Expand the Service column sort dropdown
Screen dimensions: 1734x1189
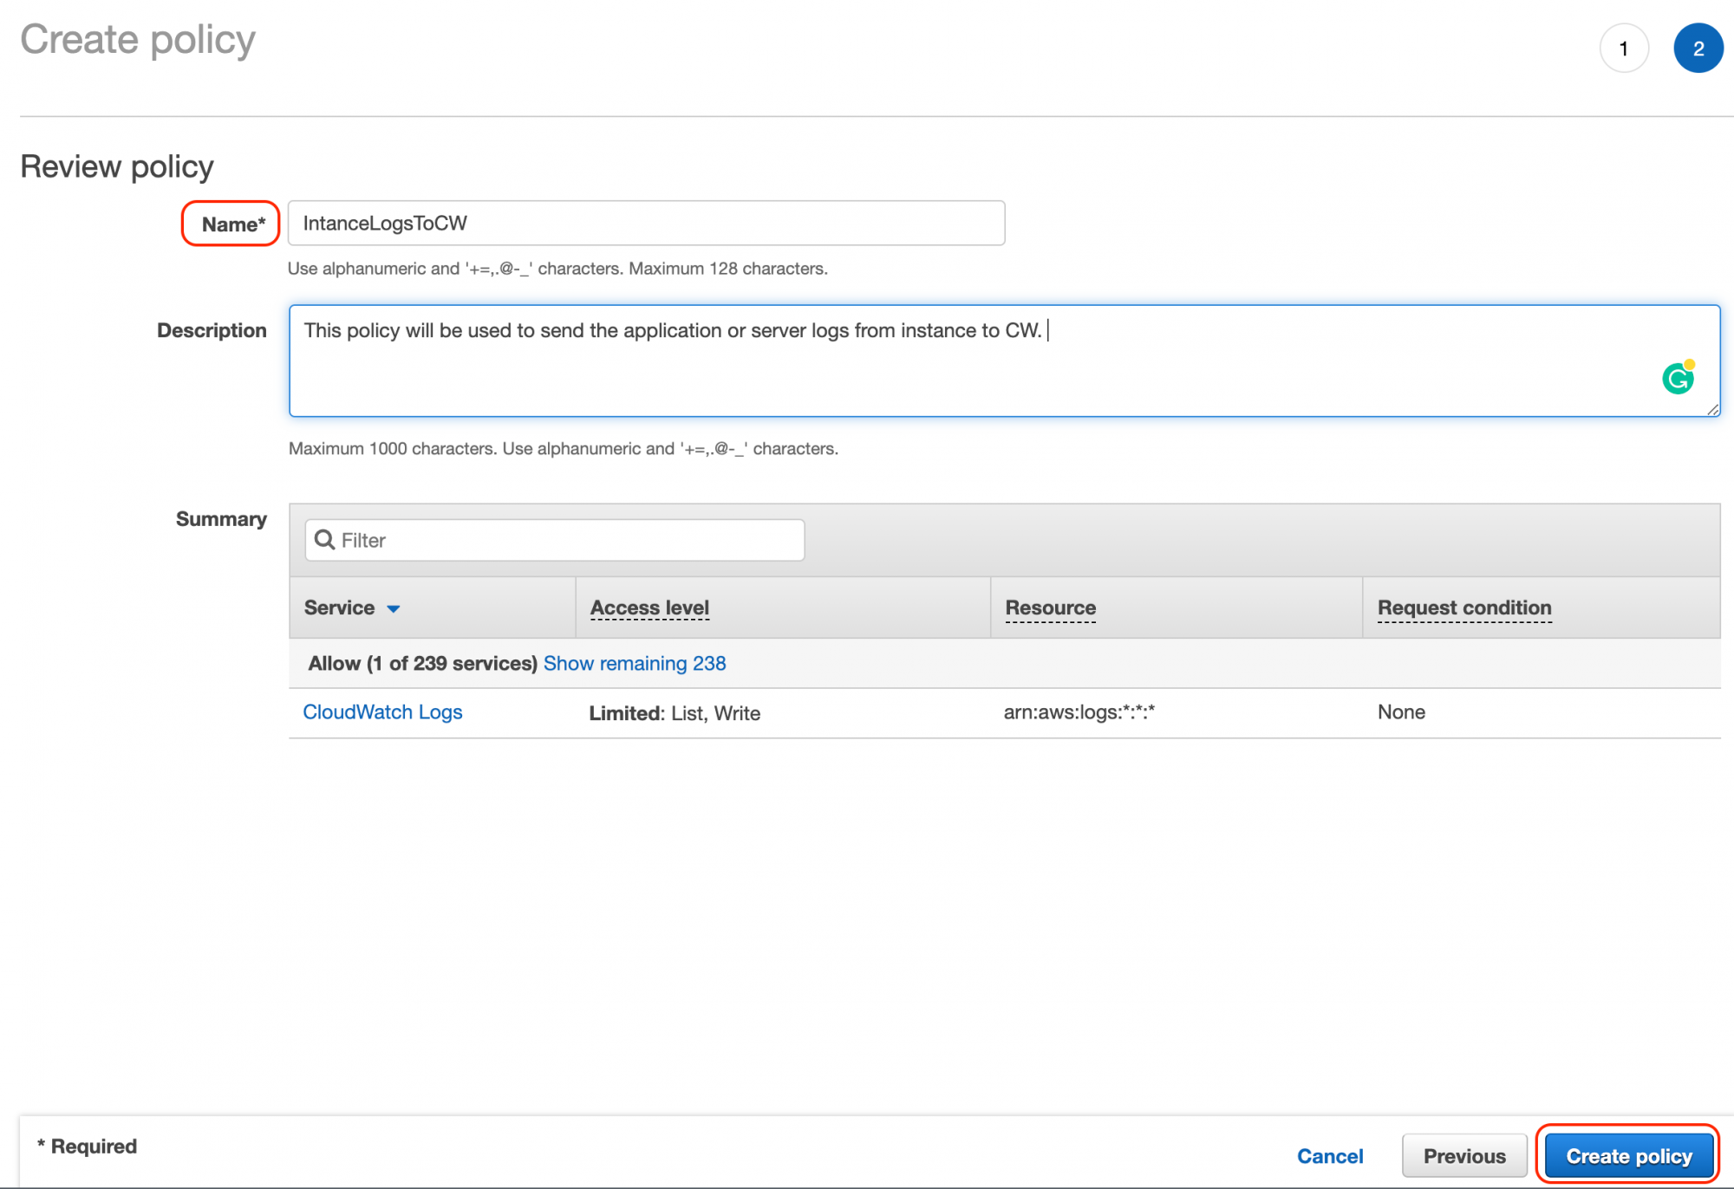[x=393, y=608]
